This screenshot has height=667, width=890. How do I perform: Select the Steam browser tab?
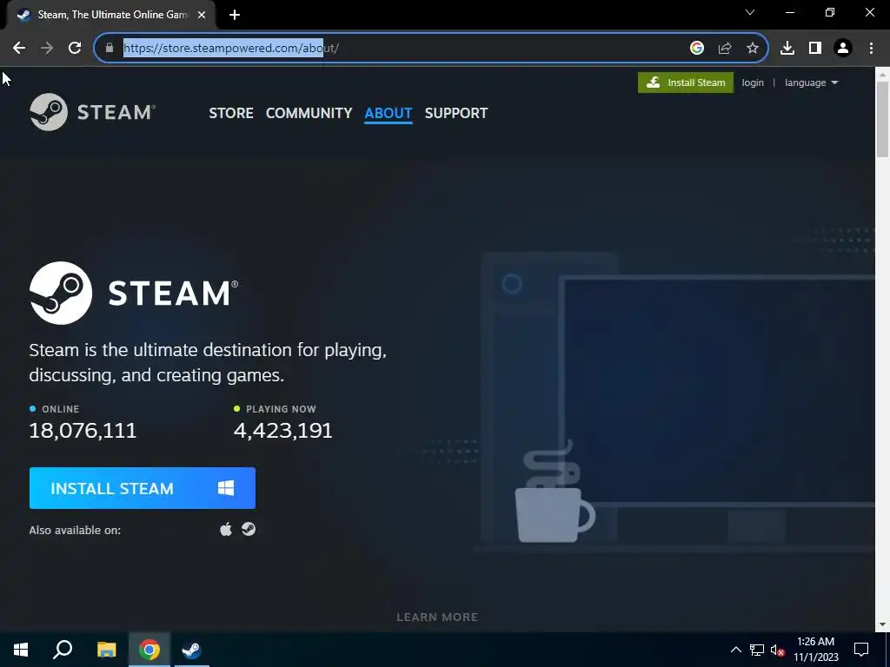coord(110,16)
